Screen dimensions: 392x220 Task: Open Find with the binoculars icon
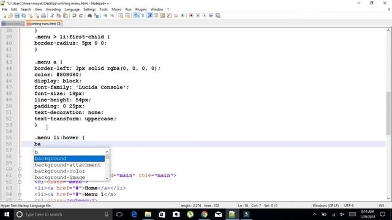coord(89,15)
